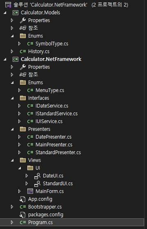
Task: Expand Properties under Calculator.Models
Action: click(12, 20)
